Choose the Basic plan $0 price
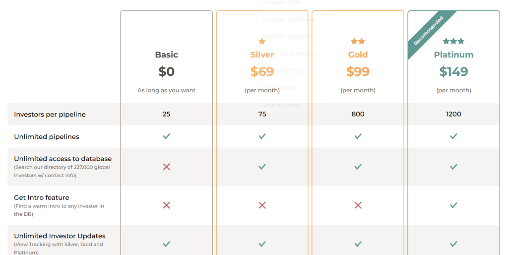Screen dimensions: 508x255 tap(167, 72)
